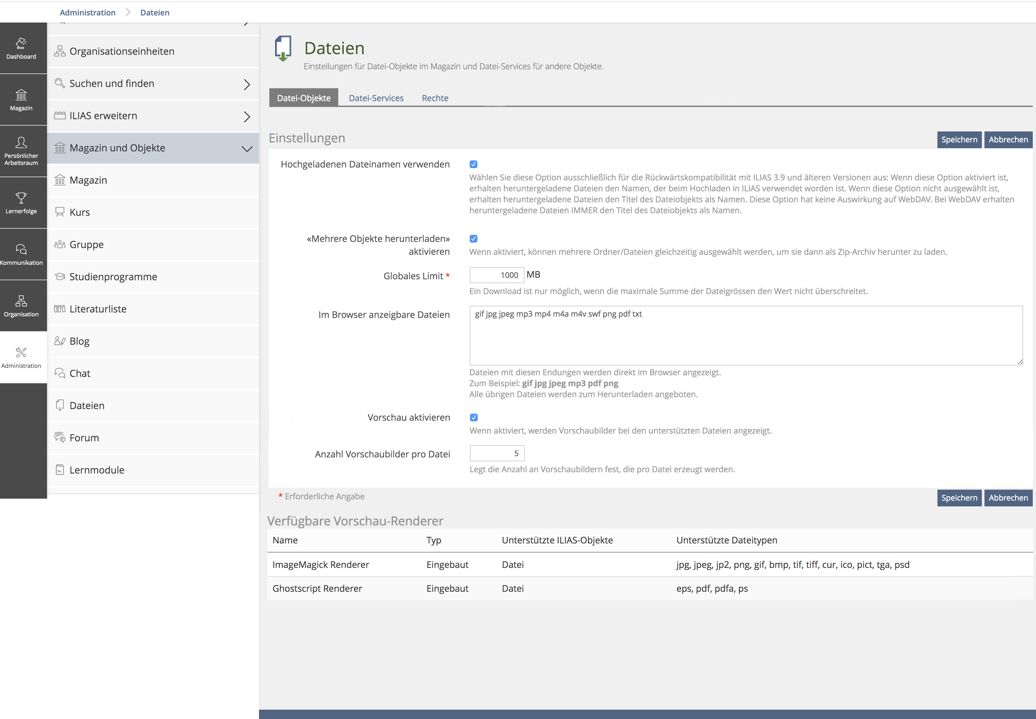The width and height of the screenshot is (1036, 719).
Task: Uncheck Hochgeladenen Dateinamen verwenden checkbox
Action: [474, 164]
